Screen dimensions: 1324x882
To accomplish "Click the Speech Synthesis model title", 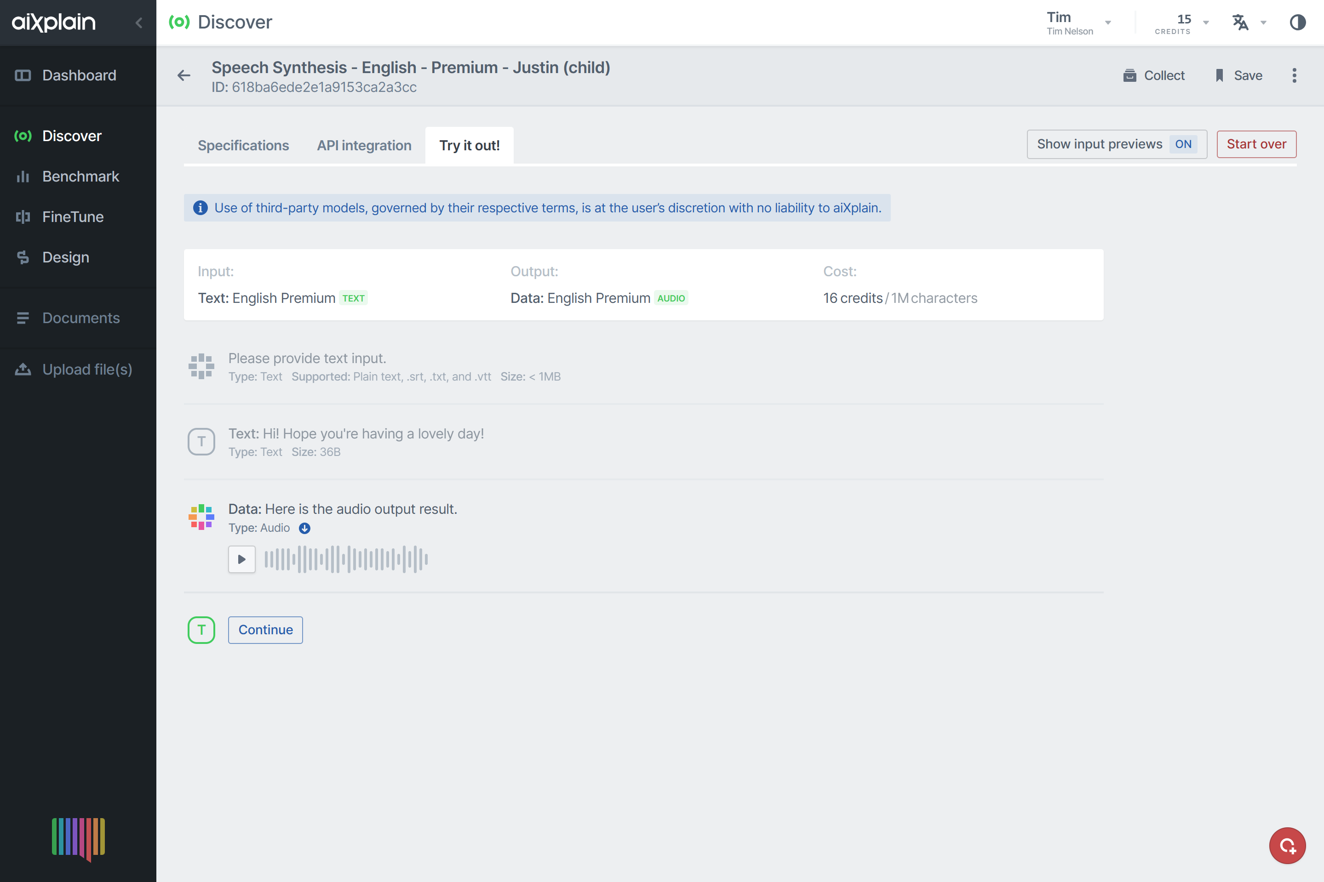I will click(411, 67).
